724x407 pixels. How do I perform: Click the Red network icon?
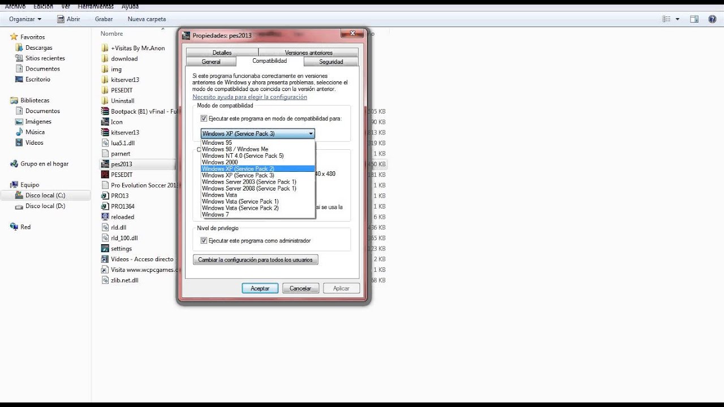(14, 227)
